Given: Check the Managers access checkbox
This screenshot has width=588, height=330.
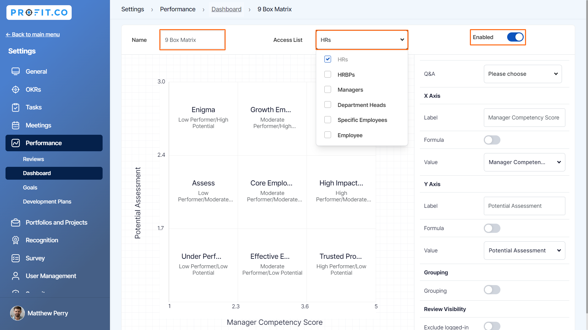Looking at the screenshot, I should pos(328,89).
